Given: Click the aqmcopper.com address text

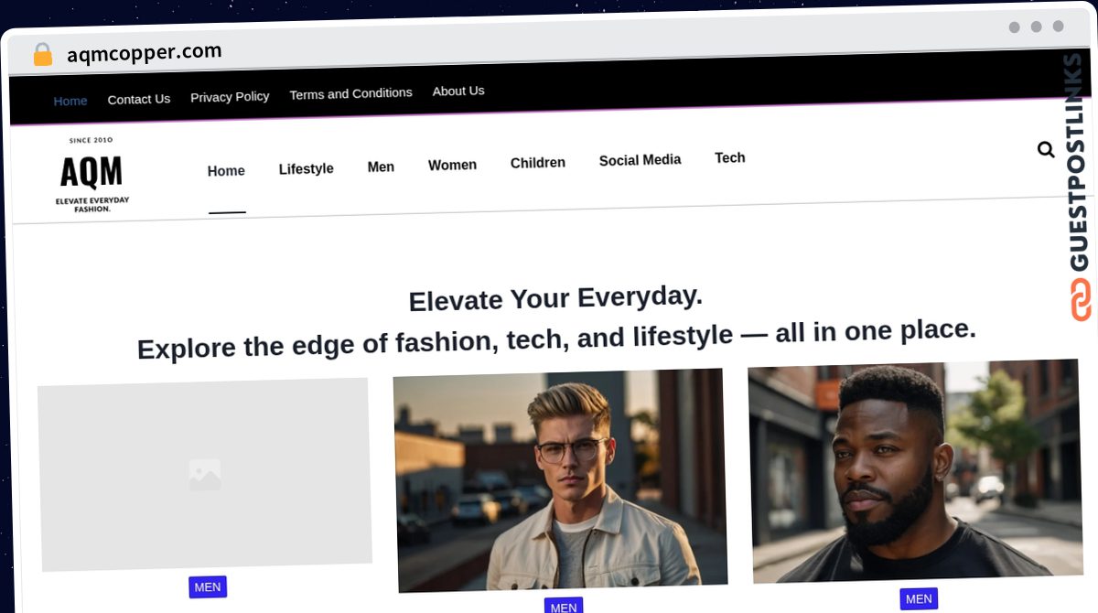Looking at the screenshot, I should click(x=145, y=53).
